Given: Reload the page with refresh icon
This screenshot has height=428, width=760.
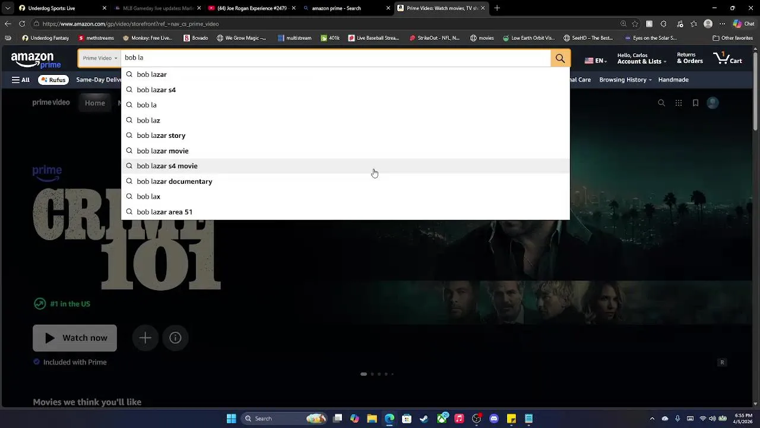Looking at the screenshot, I should pos(22,24).
